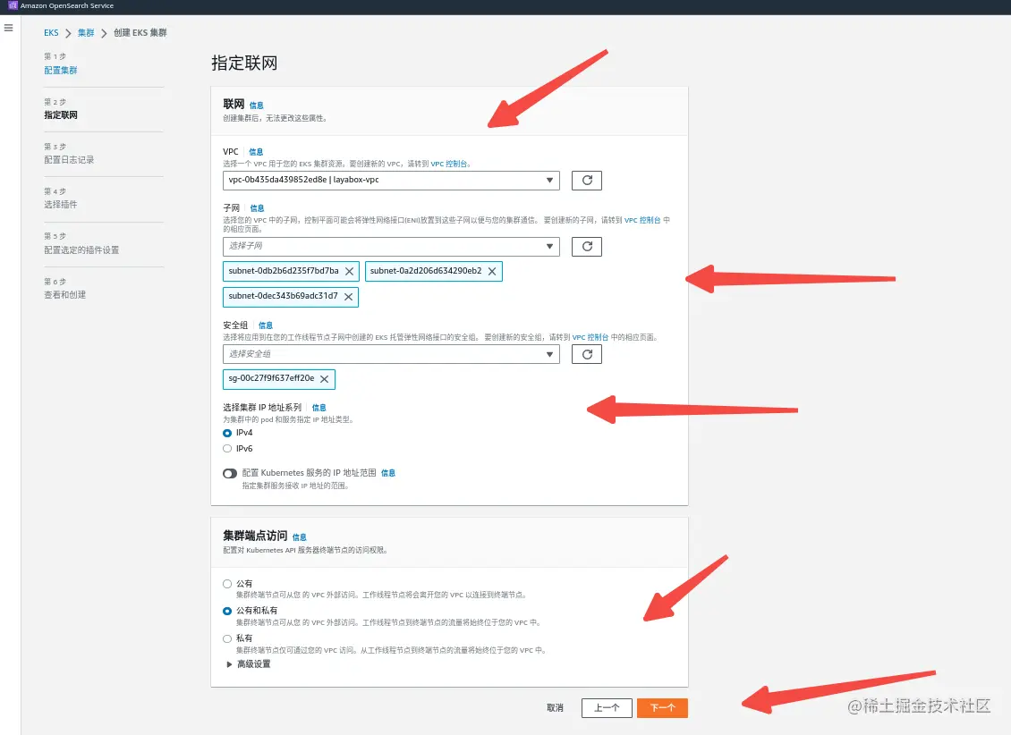Refresh the subnet list
Screen dimensions: 1011x735
(x=587, y=247)
